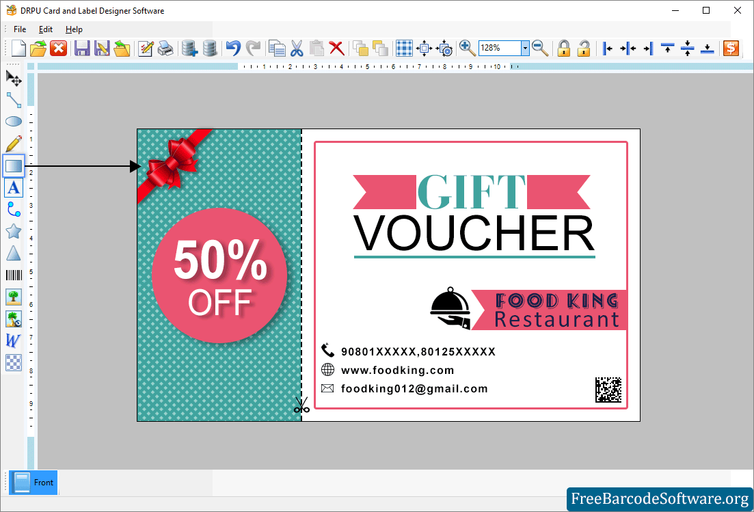Image resolution: width=754 pixels, height=512 pixels.
Task: Select the Star shape tool
Action: point(14,232)
